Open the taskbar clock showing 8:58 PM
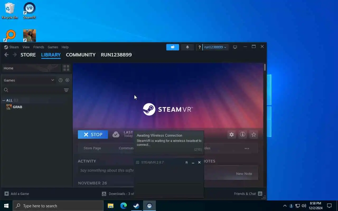Screen dimensions: 338x211 tap(316, 206)
